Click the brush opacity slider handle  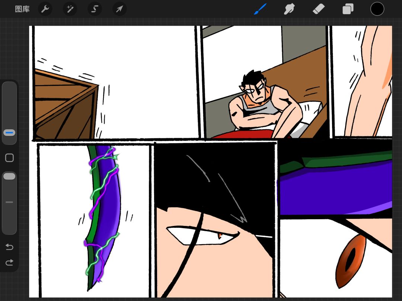[x=9, y=177]
